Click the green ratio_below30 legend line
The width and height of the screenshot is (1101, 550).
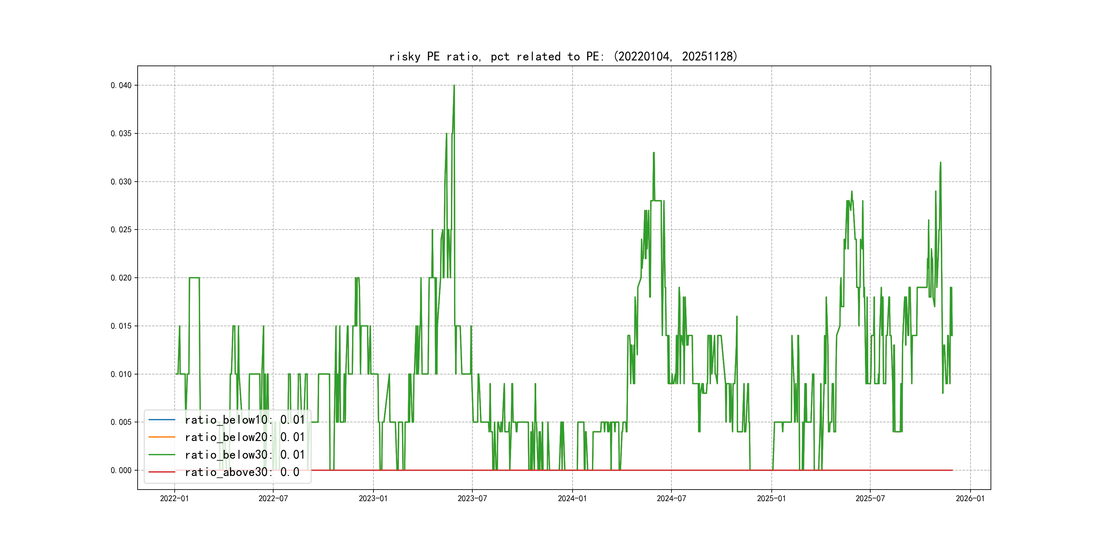[161, 455]
